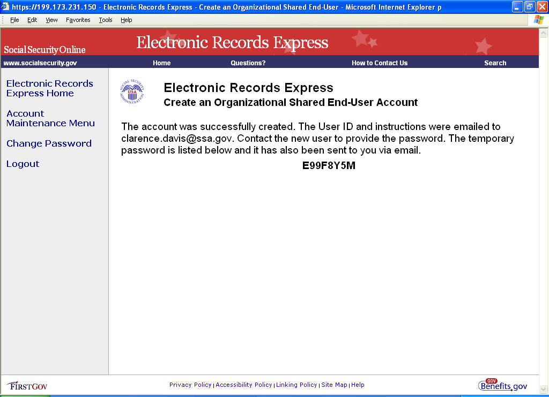Open the Accessibility Policy footer link
This screenshot has width=549, height=397.
click(x=244, y=385)
